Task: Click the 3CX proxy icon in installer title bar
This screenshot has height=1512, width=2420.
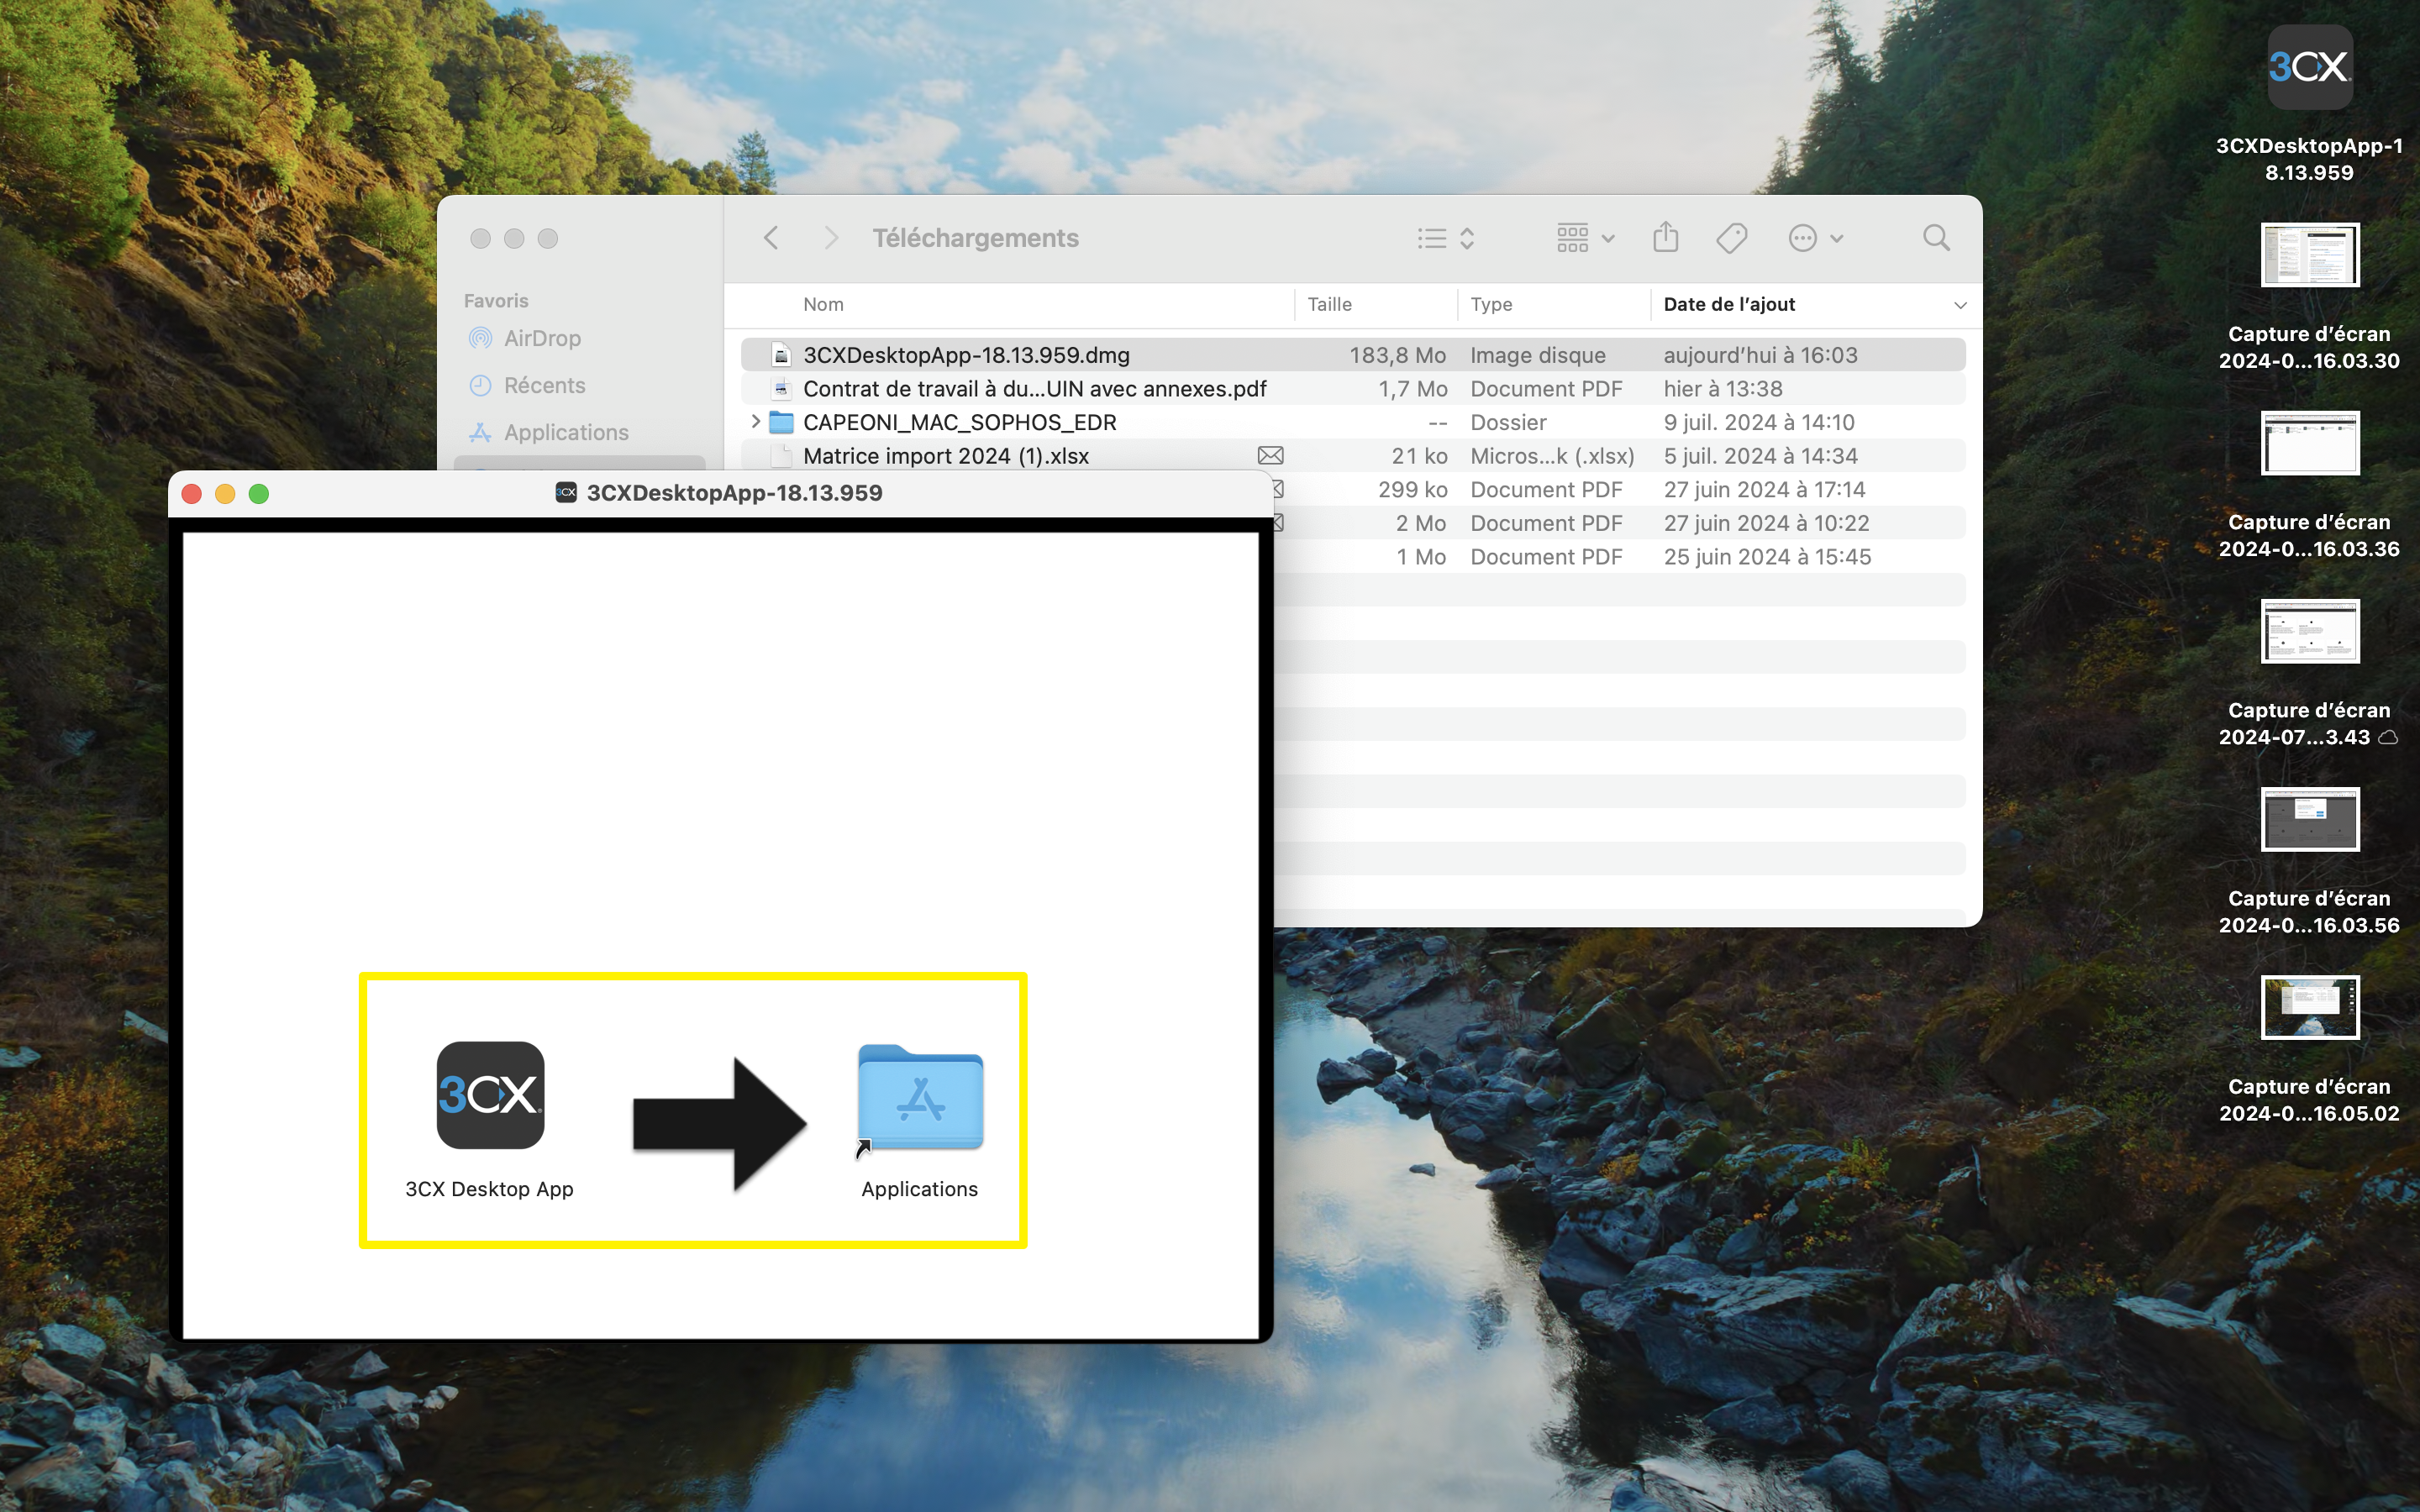Action: (x=566, y=492)
